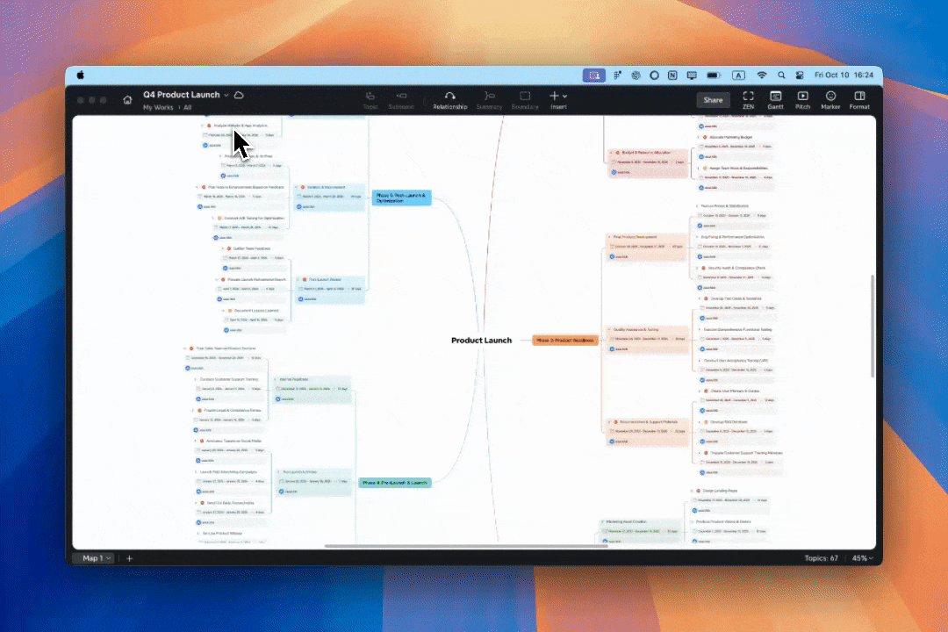Click the cloud sync icon
The image size is (948, 632).
coord(239,95)
